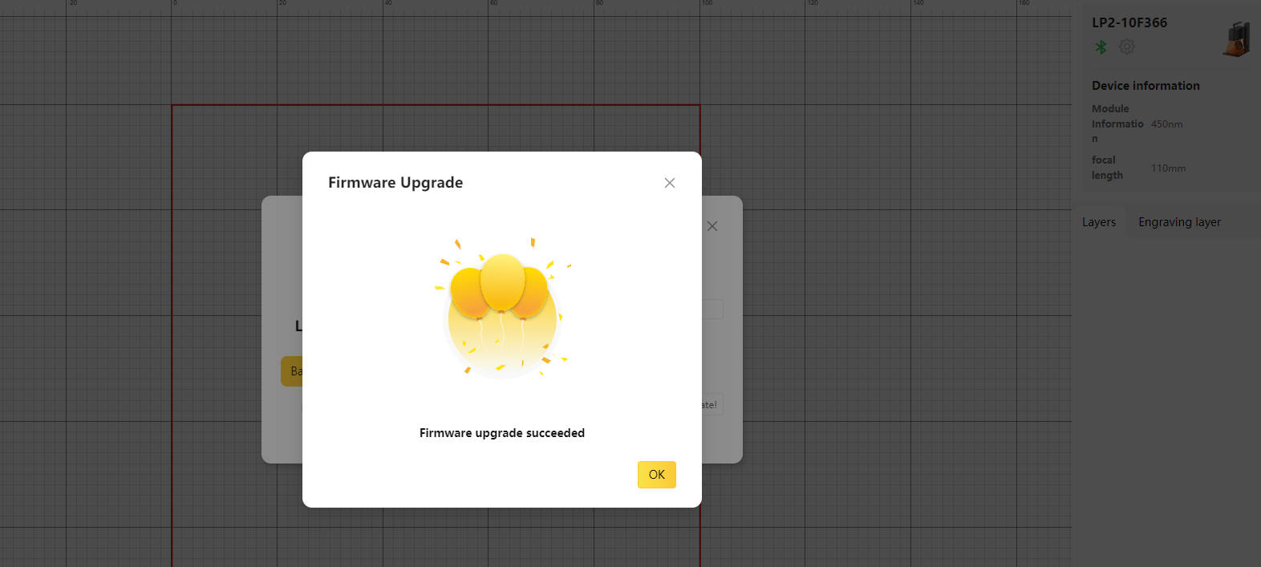Click the celebration balloons illustration
Screen dimensions: 1261x567
pos(501,307)
